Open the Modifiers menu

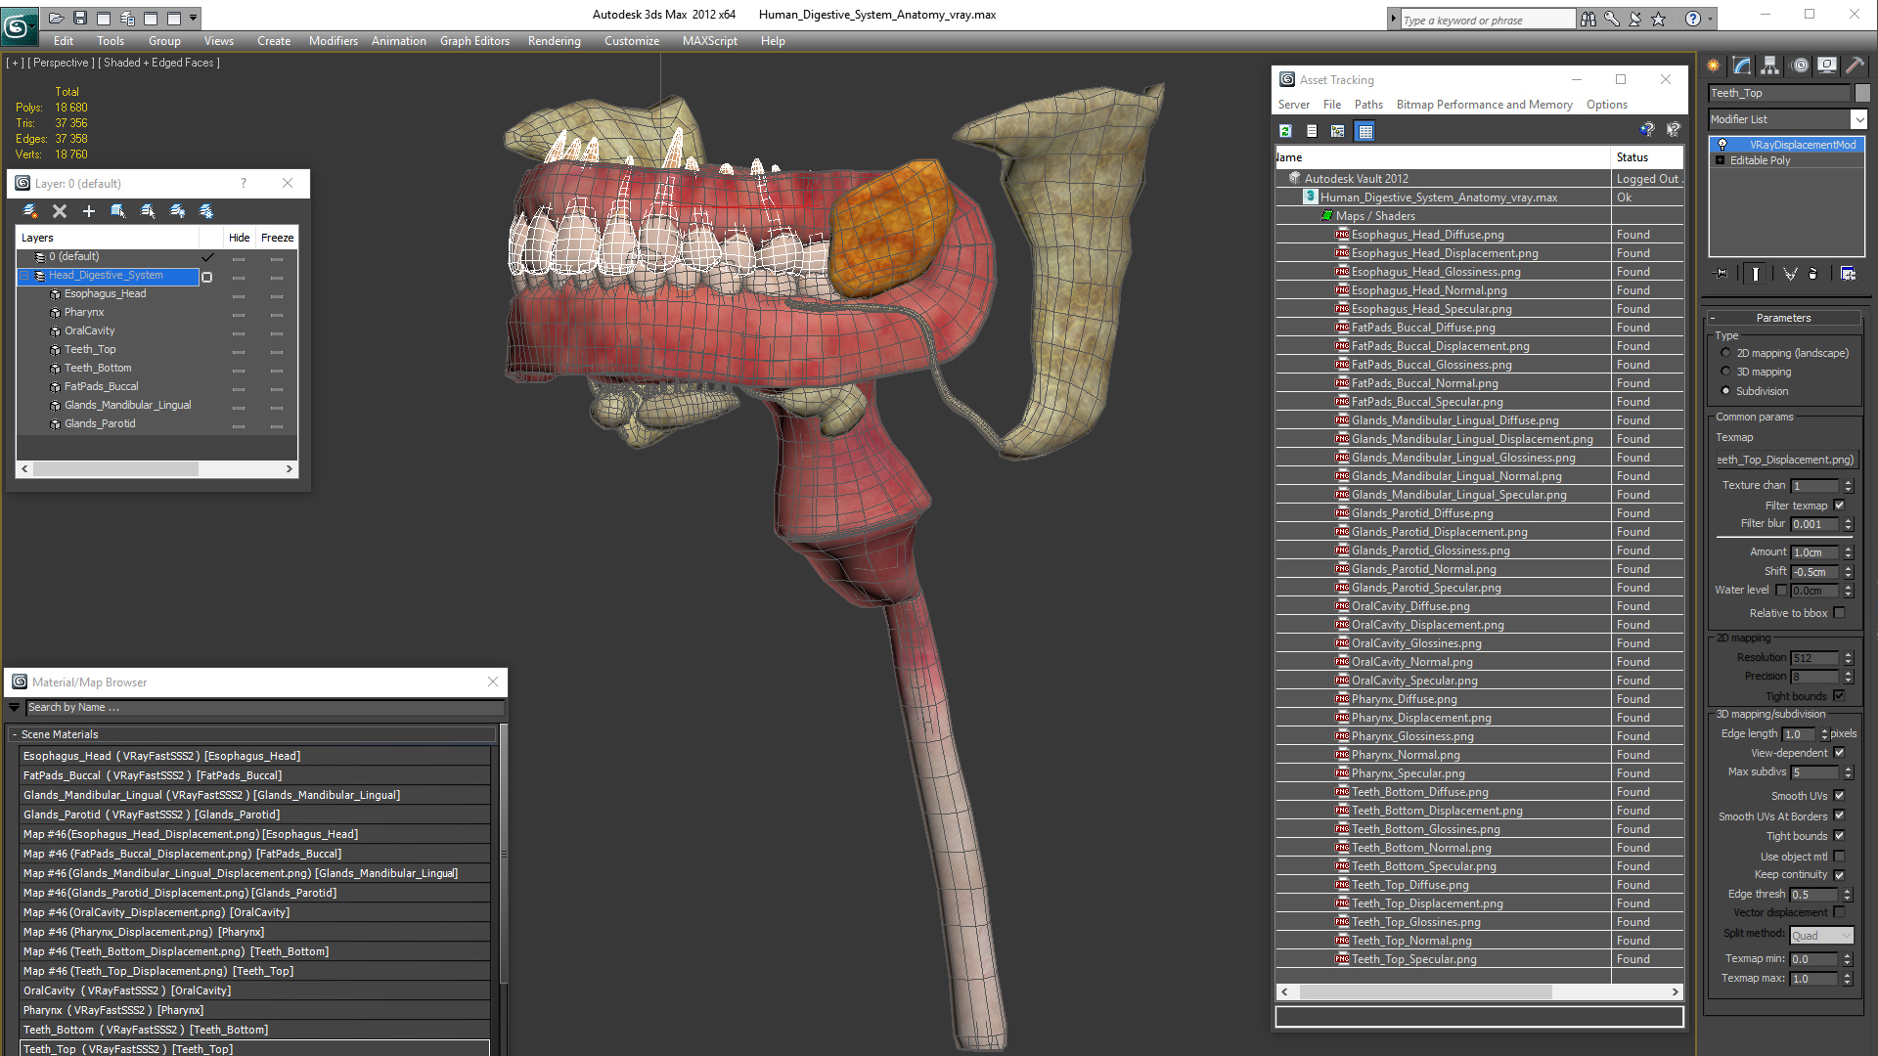[333, 41]
